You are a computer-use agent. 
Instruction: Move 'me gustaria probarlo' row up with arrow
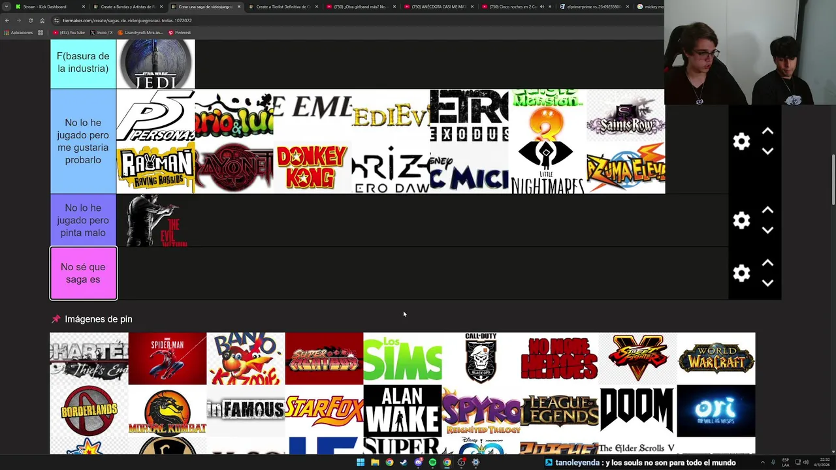tap(767, 132)
